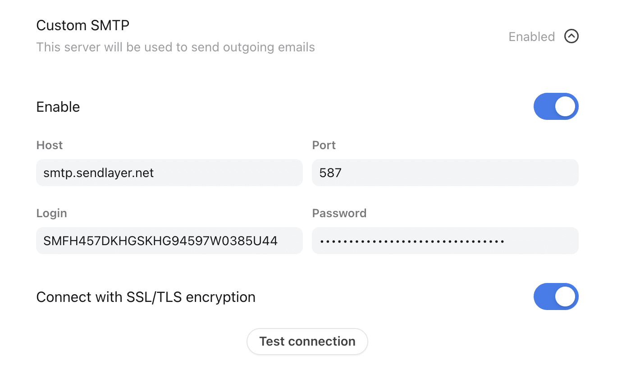
Task: Disable SSL/TLS encryption using its switch
Action: coord(556,297)
